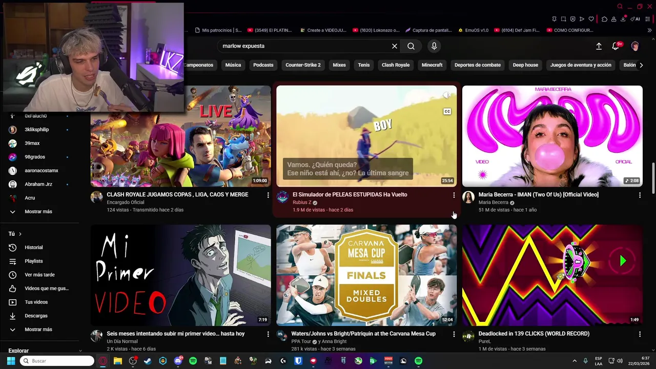
Task: Click the YouTube page vertical scrollbar
Action: (653, 178)
